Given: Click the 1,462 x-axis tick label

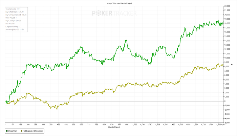Looking at the screenshot, I should 173,124.
